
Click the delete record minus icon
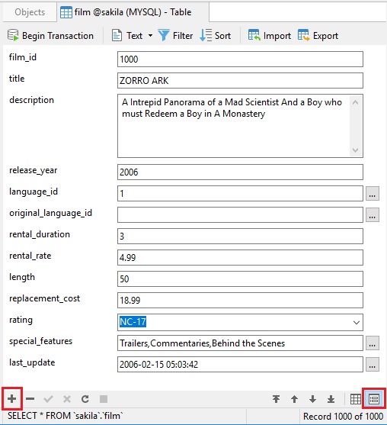pos(30,399)
